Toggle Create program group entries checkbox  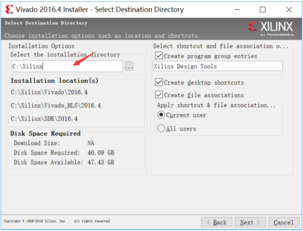click(159, 56)
